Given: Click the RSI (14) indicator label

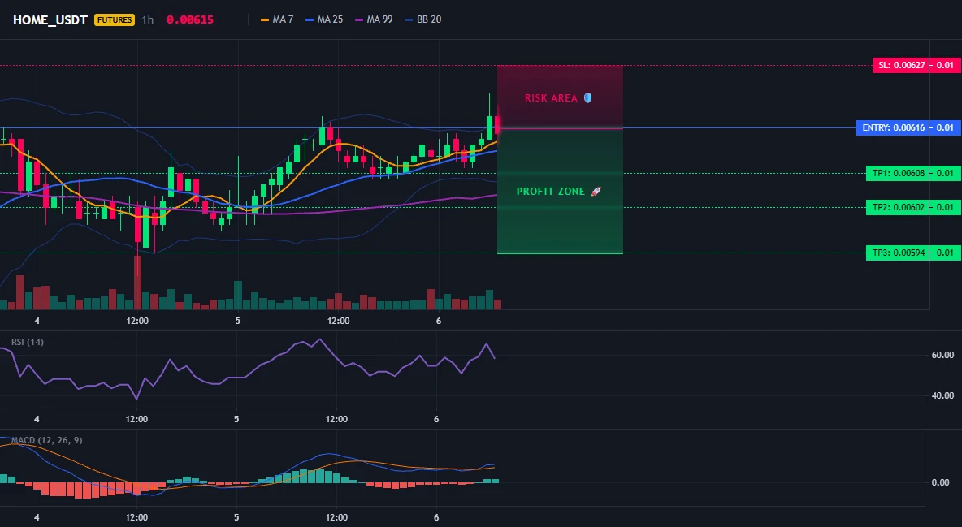Looking at the screenshot, I should point(28,342).
